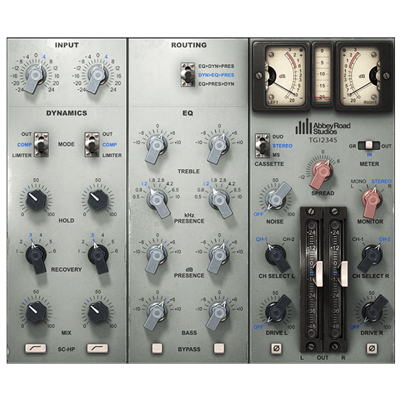Screen dimensions: 401x401
Task: Click the left OUT mode label
Action: pyautogui.click(x=26, y=134)
